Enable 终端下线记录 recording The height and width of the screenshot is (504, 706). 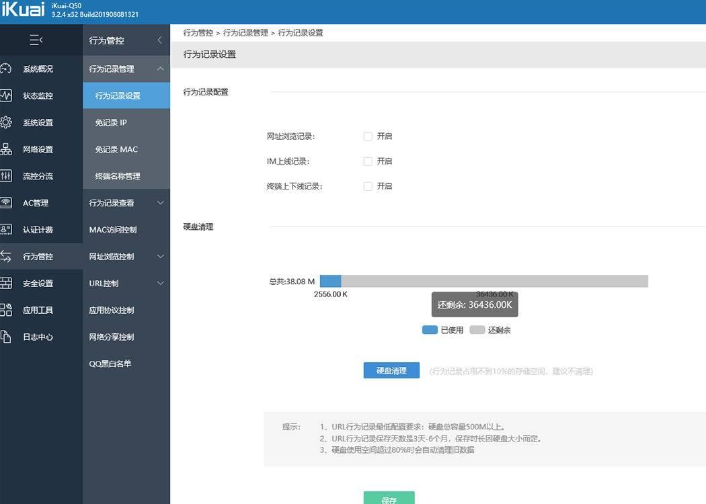368,186
